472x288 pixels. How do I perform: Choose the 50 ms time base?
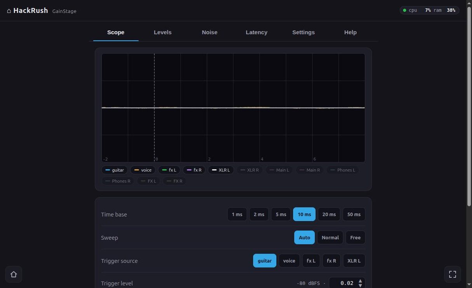tap(354, 214)
